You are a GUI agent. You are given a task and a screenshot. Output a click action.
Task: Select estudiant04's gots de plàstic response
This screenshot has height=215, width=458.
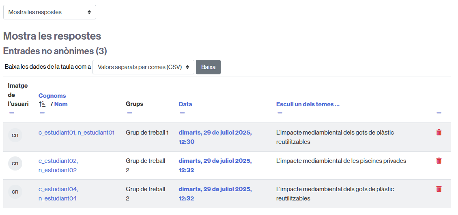point(335,194)
